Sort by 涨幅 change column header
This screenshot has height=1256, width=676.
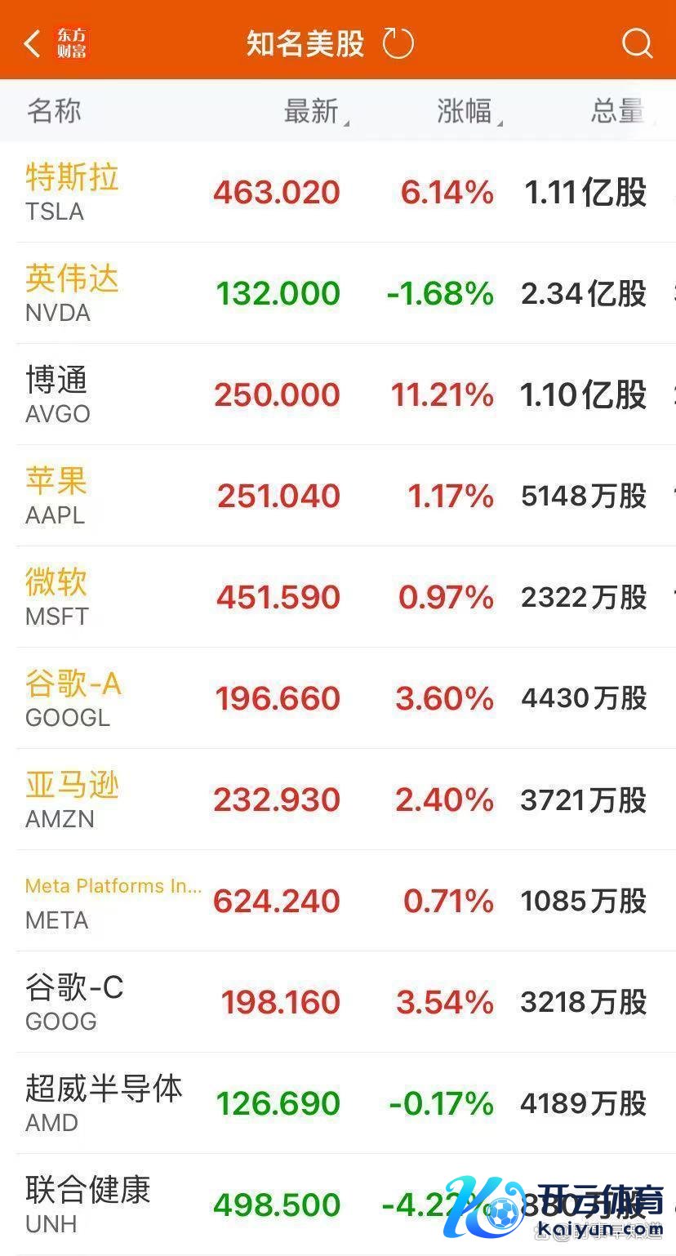[x=465, y=112]
